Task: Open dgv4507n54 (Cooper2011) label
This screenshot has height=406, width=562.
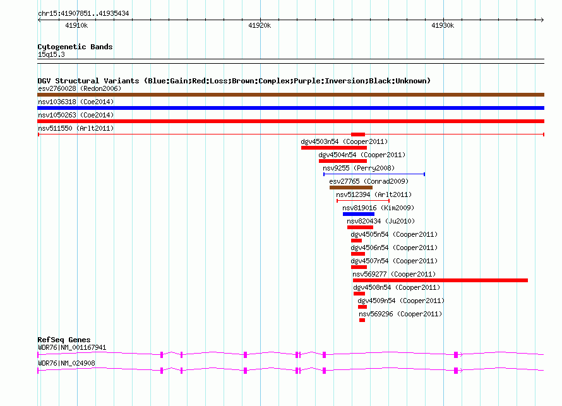Action: point(394,261)
